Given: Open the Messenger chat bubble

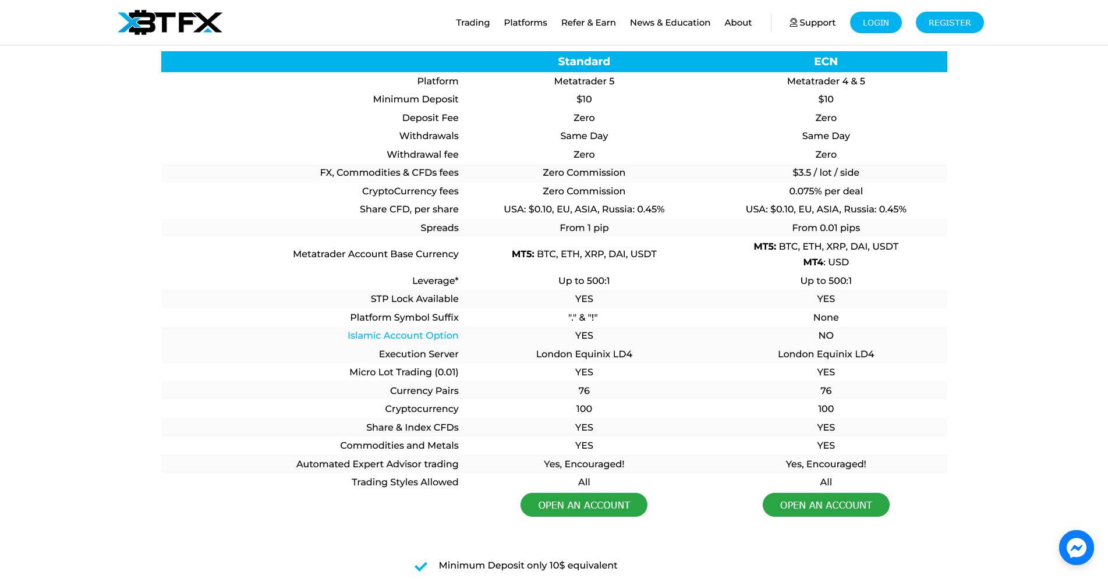Looking at the screenshot, I should [1076, 548].
